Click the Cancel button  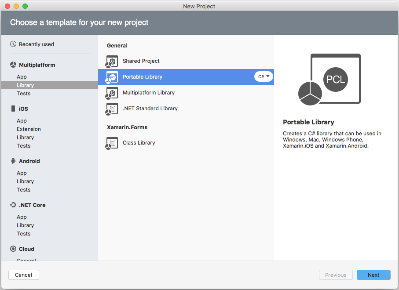(x=23, y=275)
